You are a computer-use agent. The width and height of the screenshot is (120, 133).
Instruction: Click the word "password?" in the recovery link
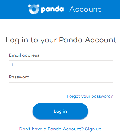click(x=102, y=96)
